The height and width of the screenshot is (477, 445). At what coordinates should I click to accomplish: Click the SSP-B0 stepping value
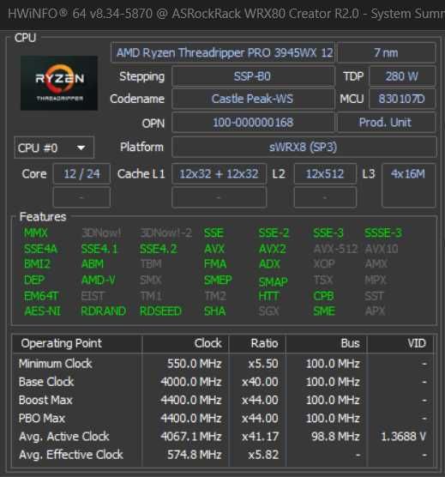point(253,76)
